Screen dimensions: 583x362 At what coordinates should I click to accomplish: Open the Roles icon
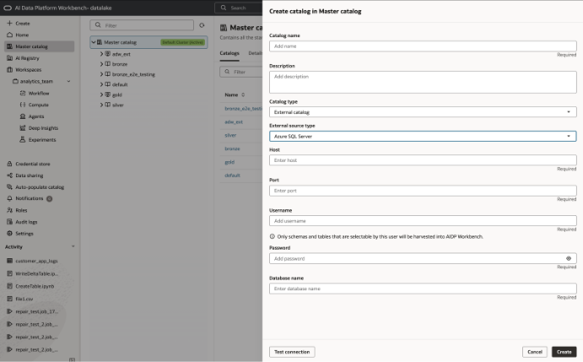[x=9, y=210]
